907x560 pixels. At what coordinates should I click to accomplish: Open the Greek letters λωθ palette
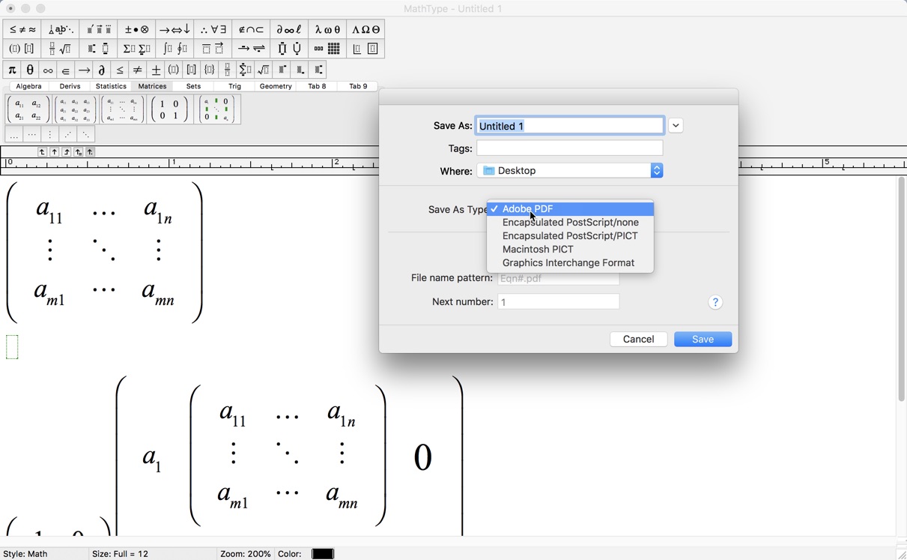pyautogui.click(x=327, y=29)
